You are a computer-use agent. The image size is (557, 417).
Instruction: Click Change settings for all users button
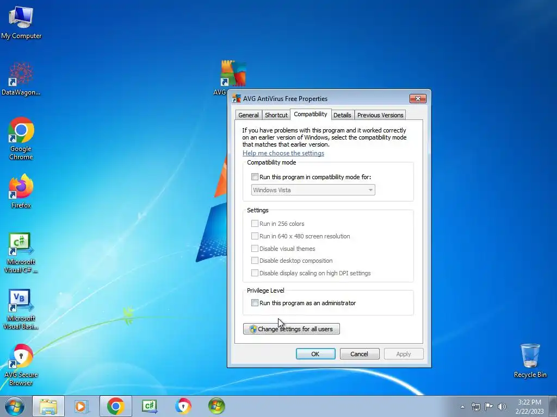coord(292,329)
